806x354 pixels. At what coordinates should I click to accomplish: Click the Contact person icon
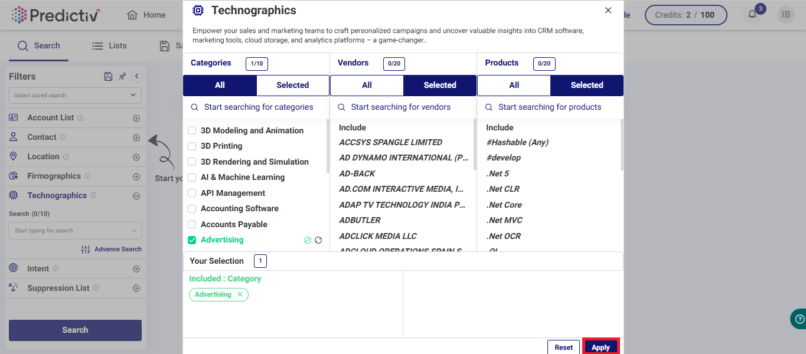(x=14, y=137)
